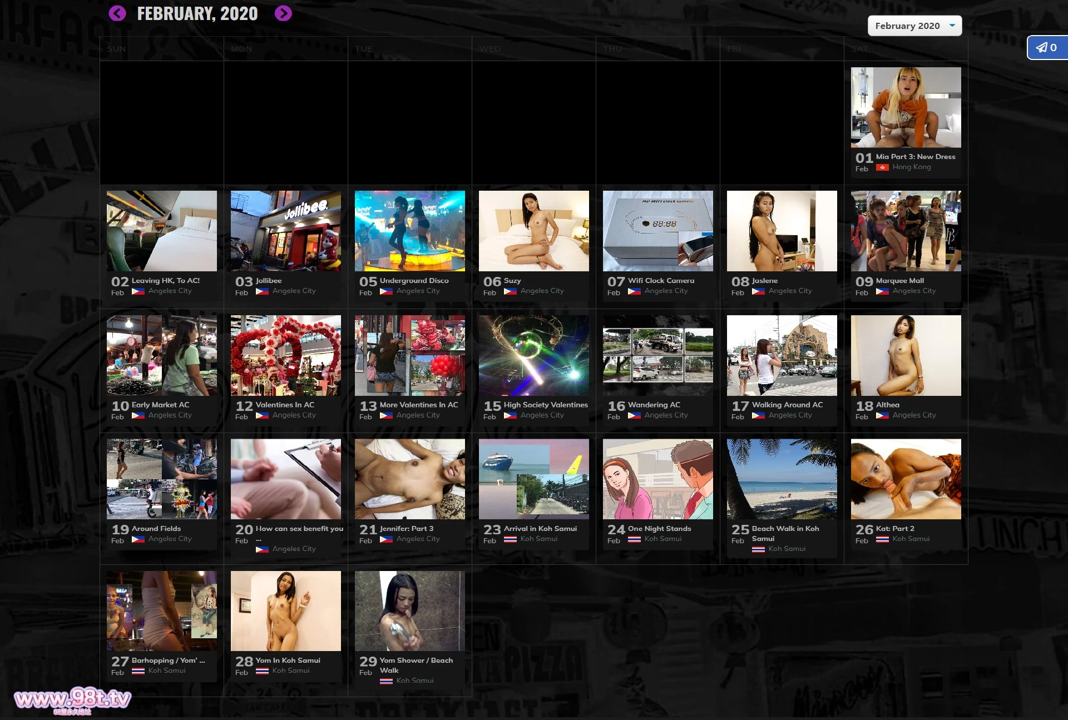Open the February 2020 month dropdown
Screen dimensions: 1068x720
(x=908, y=26)
